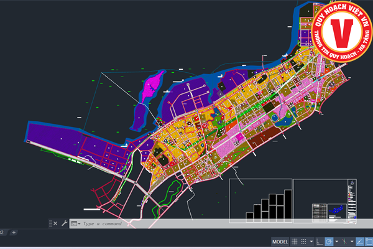Toggle snap mode dotted grid icon
This screenshot has height=249, width=373.
pyautogui.click(x=304, y=242)
